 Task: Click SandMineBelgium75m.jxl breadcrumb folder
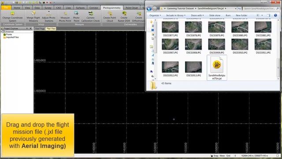(211, 8)
